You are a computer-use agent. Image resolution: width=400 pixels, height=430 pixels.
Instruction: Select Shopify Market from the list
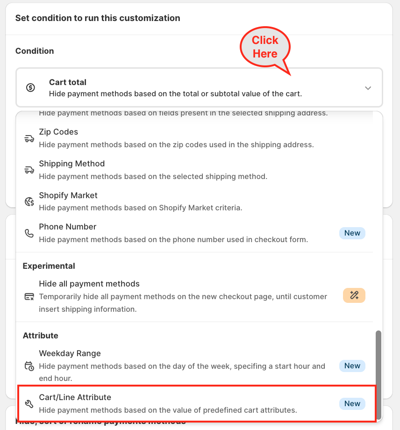click(140, 201)
